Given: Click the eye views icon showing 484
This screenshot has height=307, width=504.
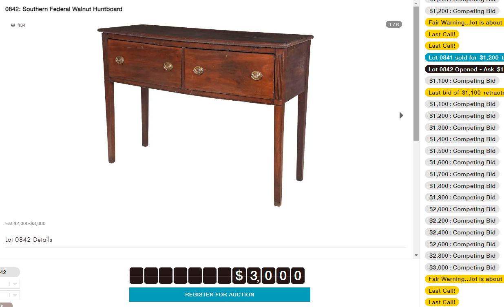Looking at the screenshot, I should [13, 25].
